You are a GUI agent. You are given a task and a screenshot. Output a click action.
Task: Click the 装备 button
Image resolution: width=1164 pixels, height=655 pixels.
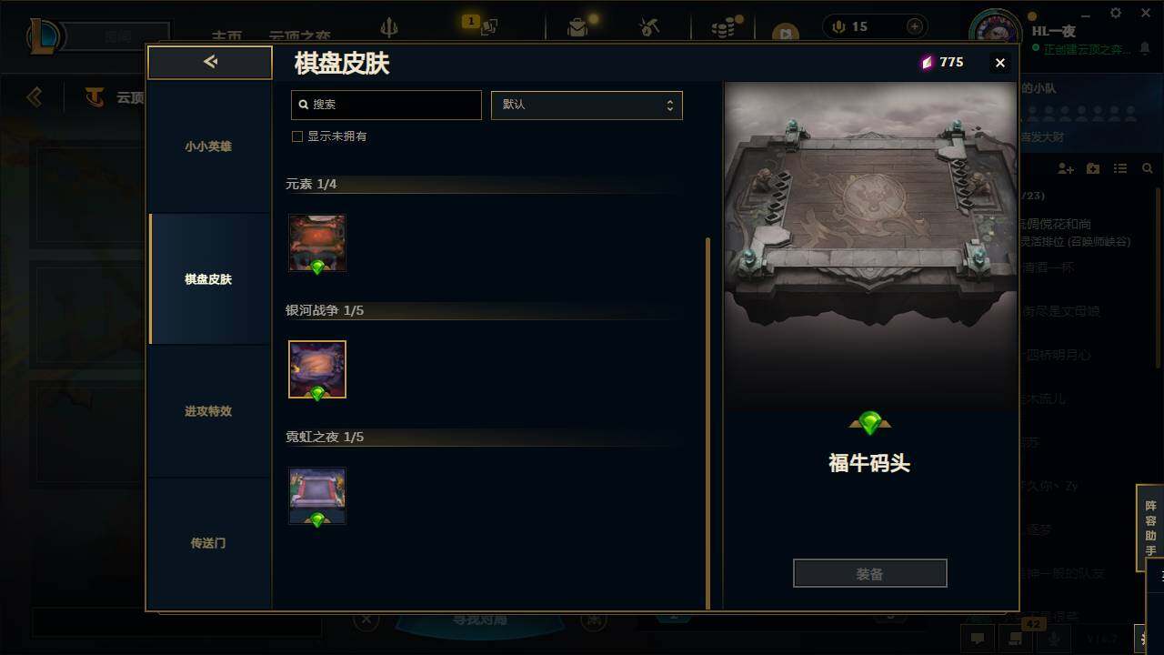[870, 573]
